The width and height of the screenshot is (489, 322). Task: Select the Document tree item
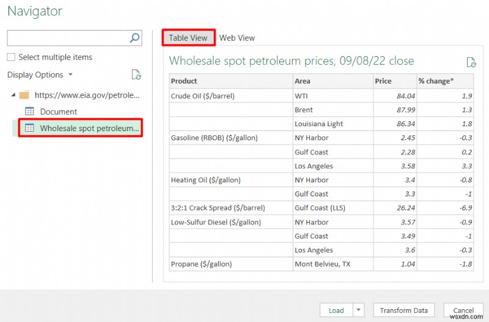click(x=59, y=112)
